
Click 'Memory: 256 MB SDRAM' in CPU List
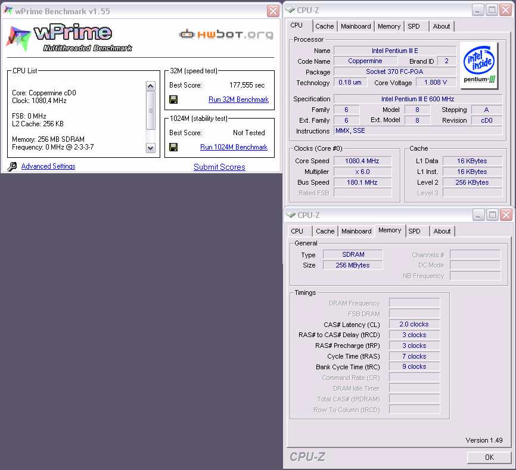coord(48,139)
